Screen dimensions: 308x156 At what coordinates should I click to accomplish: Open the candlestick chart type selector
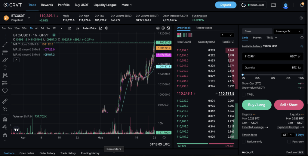point(69,28)
